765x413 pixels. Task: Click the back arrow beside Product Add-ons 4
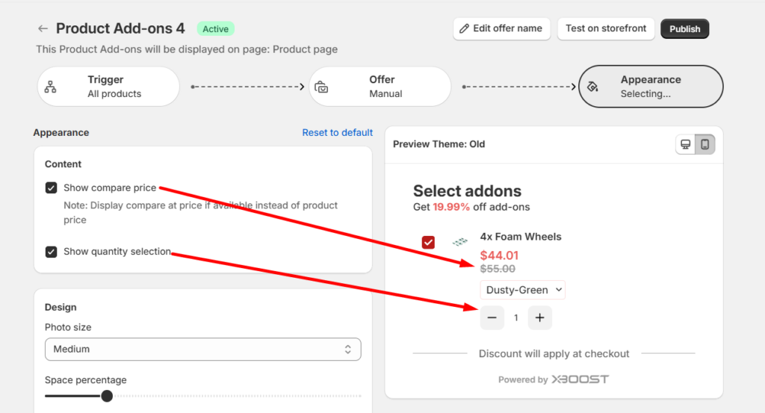pos(43,29)
